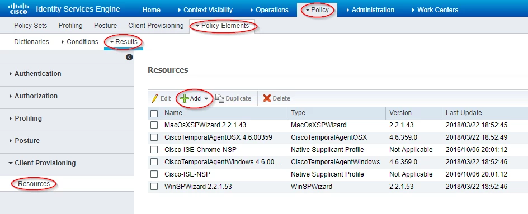The width and height of the screenshot is (528, 214).
Task: Sort by the Type column header
Action: pyautogui.click(x=298, y=113)
